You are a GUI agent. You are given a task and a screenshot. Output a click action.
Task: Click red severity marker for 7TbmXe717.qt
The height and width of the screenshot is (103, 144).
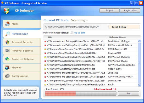point(45,45)
